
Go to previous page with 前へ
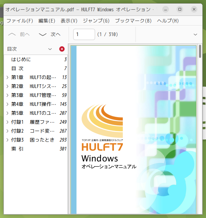(x=19, y=34)
